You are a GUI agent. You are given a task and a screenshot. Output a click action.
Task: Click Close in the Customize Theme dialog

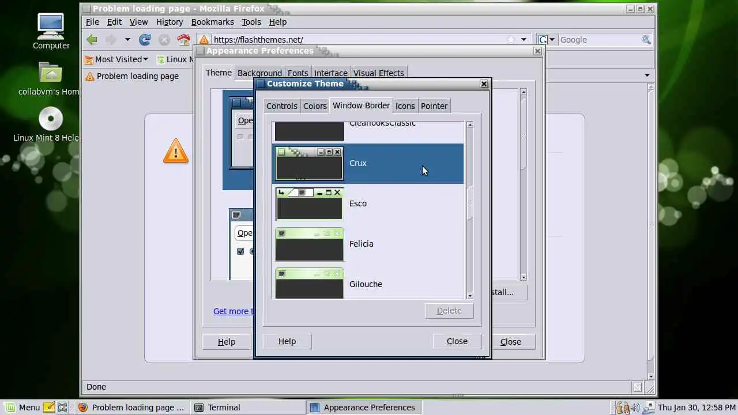coord(457,341)
